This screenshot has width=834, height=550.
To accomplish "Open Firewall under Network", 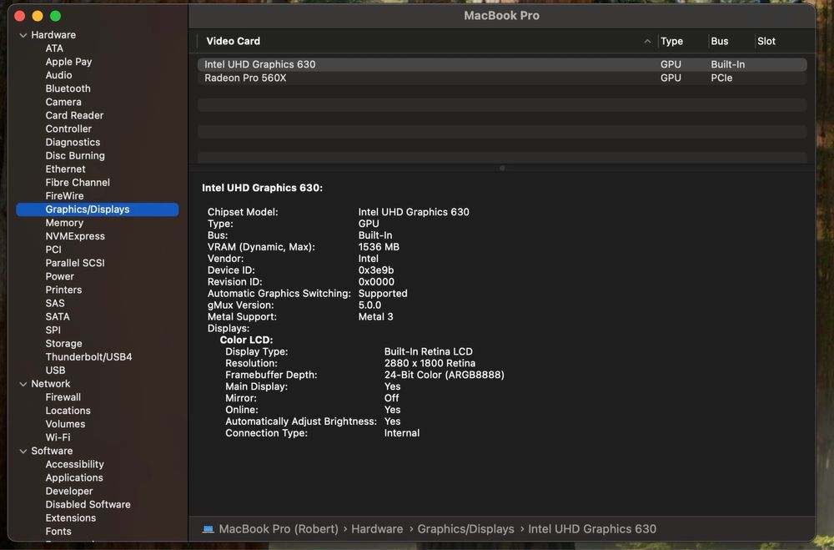I will [x=63, y=397].
